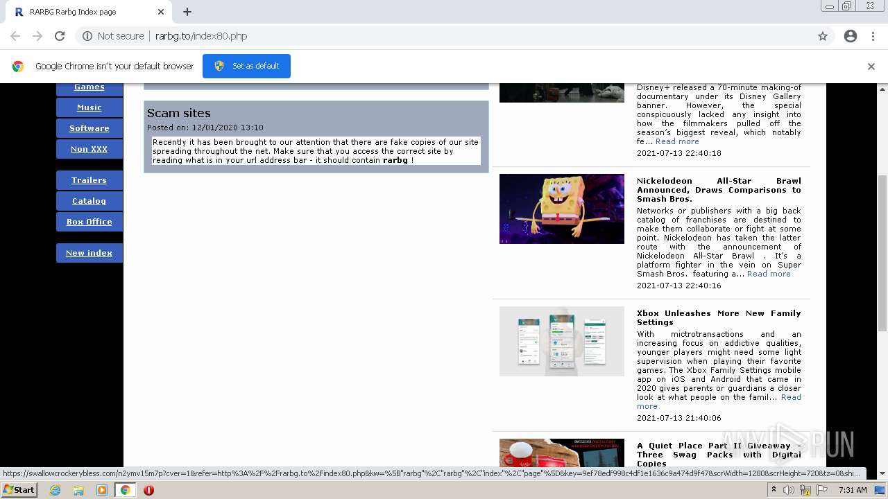Click the Scam sites post title

click(179, 113)
